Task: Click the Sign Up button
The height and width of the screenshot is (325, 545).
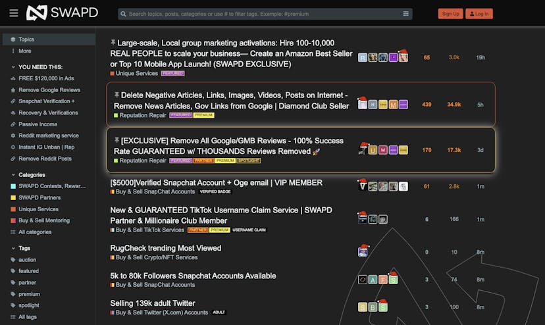Action: (450, 14)
